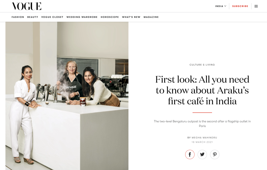Open the Fashion section

tap(18, 17)
